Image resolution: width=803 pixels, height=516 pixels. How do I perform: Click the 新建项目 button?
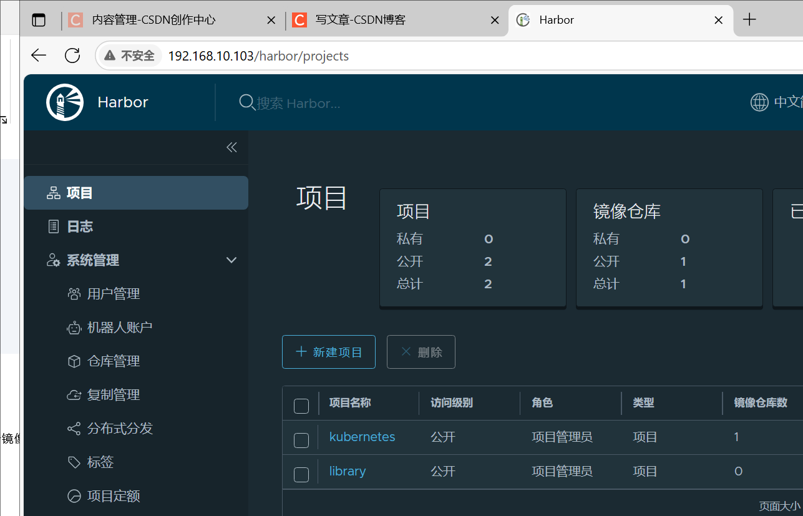point(329,352)
